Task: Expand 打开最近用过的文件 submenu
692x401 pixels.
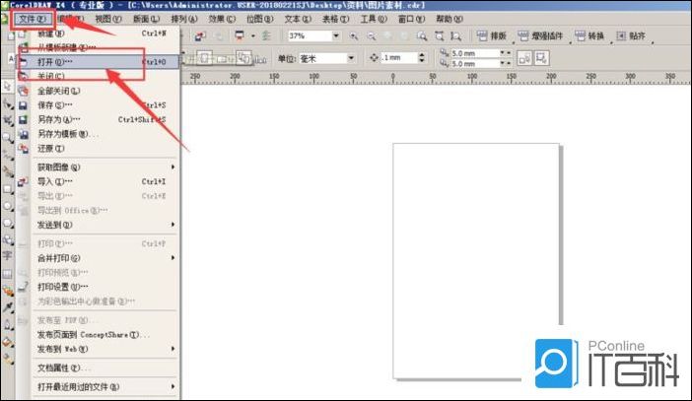Action: point(173,387)
